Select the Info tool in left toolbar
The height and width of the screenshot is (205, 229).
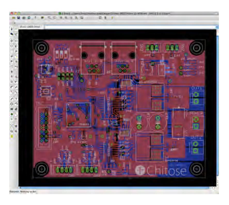click(12, 29)
